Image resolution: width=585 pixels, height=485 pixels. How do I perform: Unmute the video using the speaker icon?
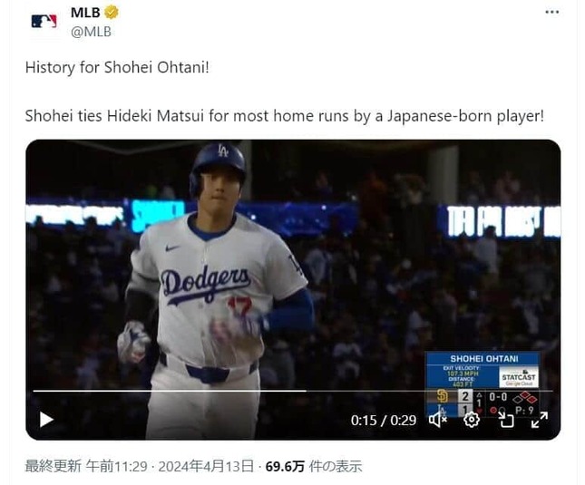click(x=438, y=420)
